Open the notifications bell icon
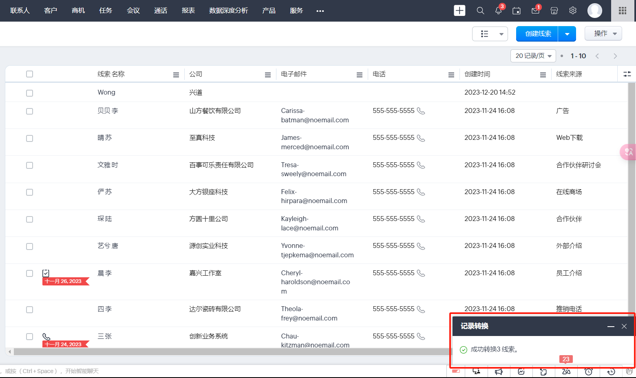This screenshot has height=378, width=636. [498, 11]
